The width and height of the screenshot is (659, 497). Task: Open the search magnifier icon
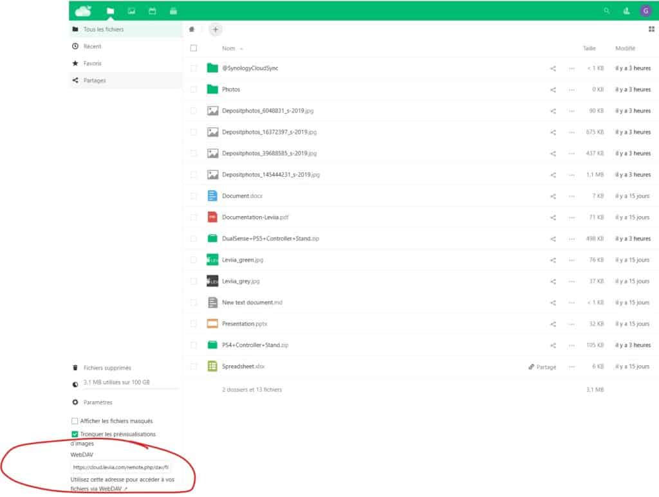click(607, 11)
